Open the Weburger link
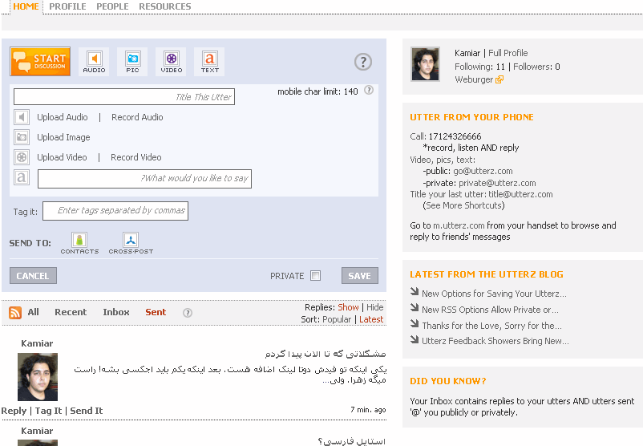 pos(474,79)
